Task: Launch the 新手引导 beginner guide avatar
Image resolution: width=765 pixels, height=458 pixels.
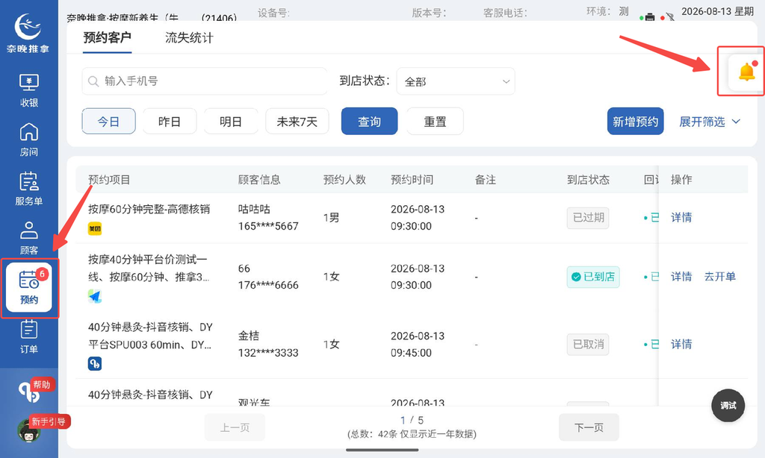Action: coord(29,430)
